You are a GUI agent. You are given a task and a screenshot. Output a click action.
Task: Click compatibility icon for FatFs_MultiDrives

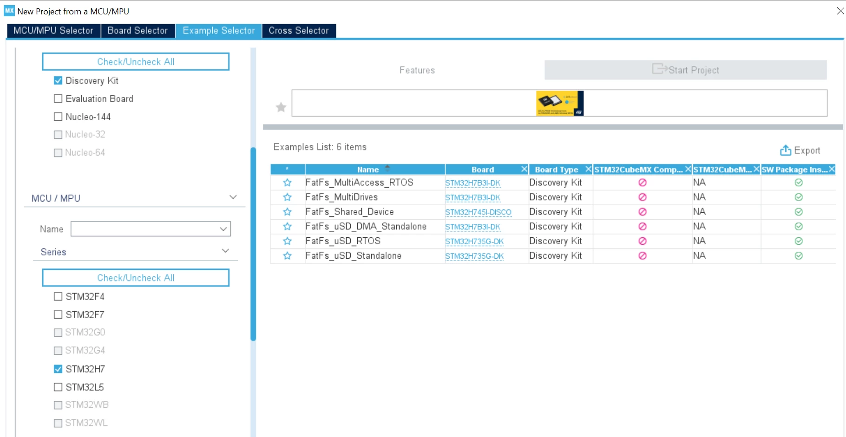[643, 197]
